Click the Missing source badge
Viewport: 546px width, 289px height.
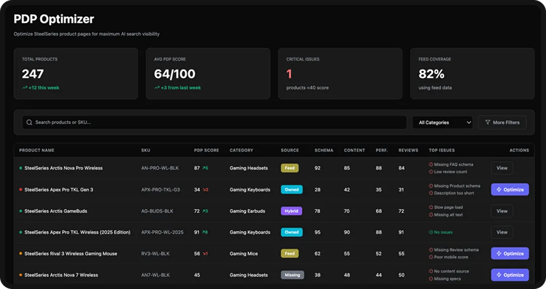click(293, 275)
